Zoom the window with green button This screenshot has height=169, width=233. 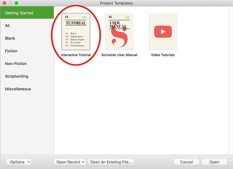[x=17, y=3]
